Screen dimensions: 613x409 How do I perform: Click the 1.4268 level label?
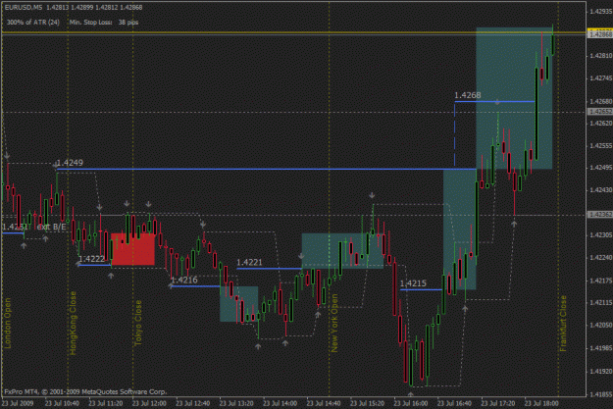tap(468, 95)
